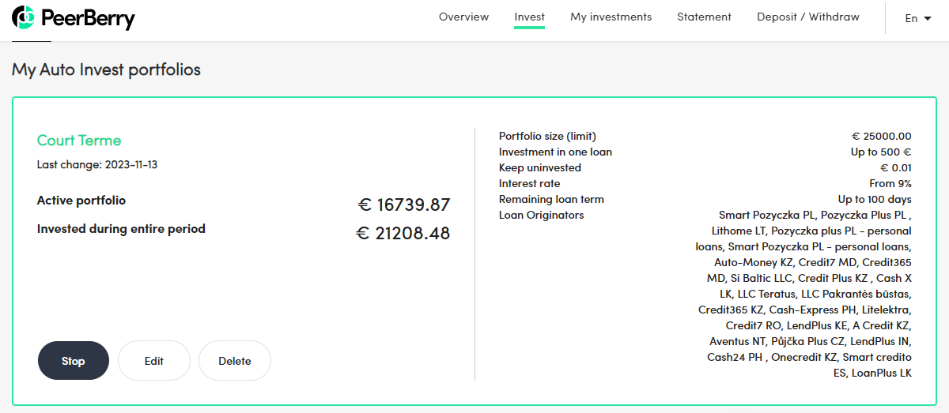Click the Interest rate From 9% value

[890, 183]
